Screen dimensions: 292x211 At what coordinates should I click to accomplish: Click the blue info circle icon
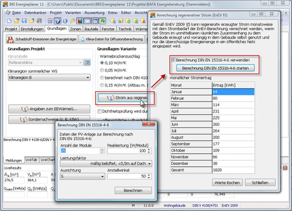coord(65,21)
